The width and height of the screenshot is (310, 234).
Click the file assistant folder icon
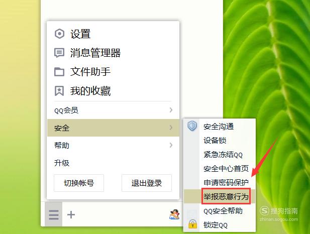[x=59, y=72]
